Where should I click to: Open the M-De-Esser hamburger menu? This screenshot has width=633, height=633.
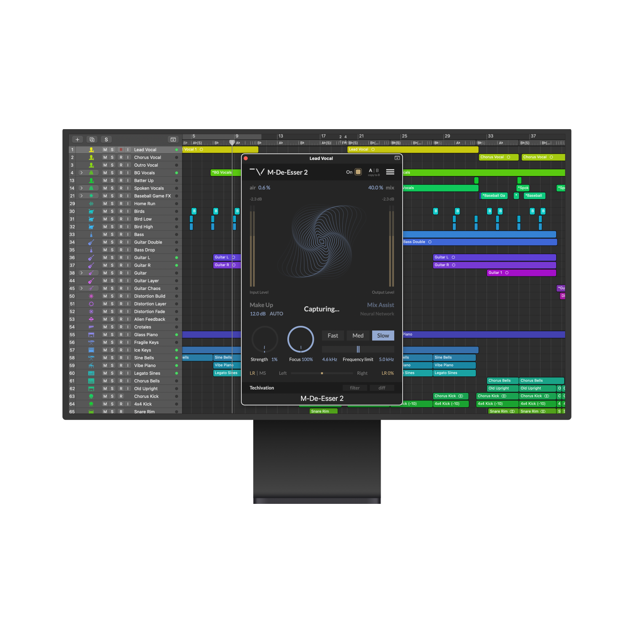pos(390,172)
